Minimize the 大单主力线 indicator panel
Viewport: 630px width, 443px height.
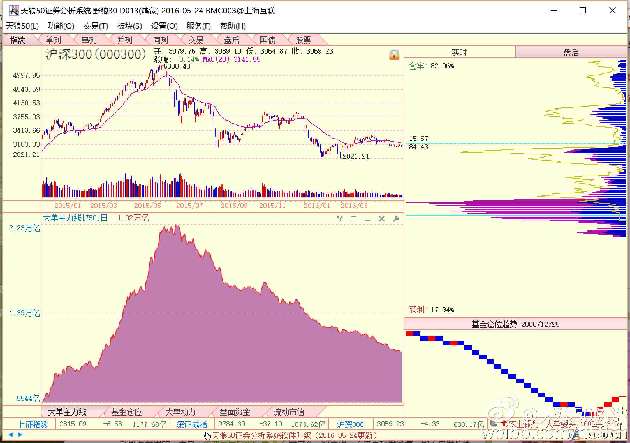pyautogui.click(x=368, y=219)
